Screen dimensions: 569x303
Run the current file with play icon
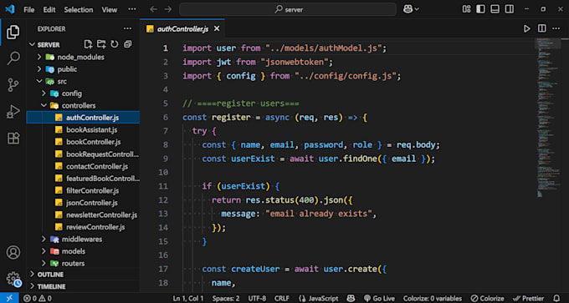coord(527,28)
